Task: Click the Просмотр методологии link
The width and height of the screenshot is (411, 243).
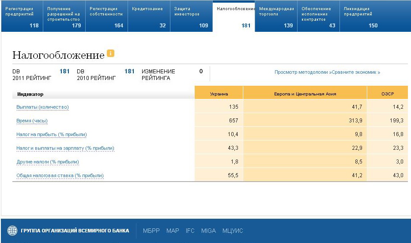Action: tap(301, 72)
